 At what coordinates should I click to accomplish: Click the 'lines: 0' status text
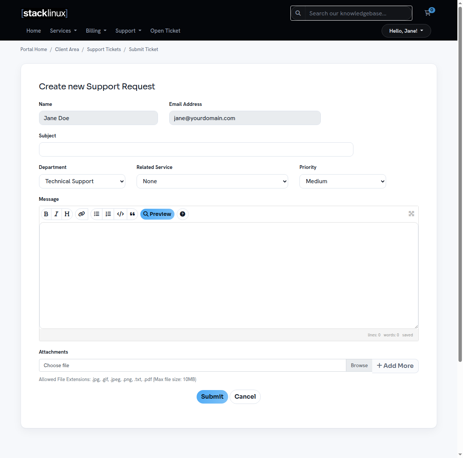[x=374, y=335]
